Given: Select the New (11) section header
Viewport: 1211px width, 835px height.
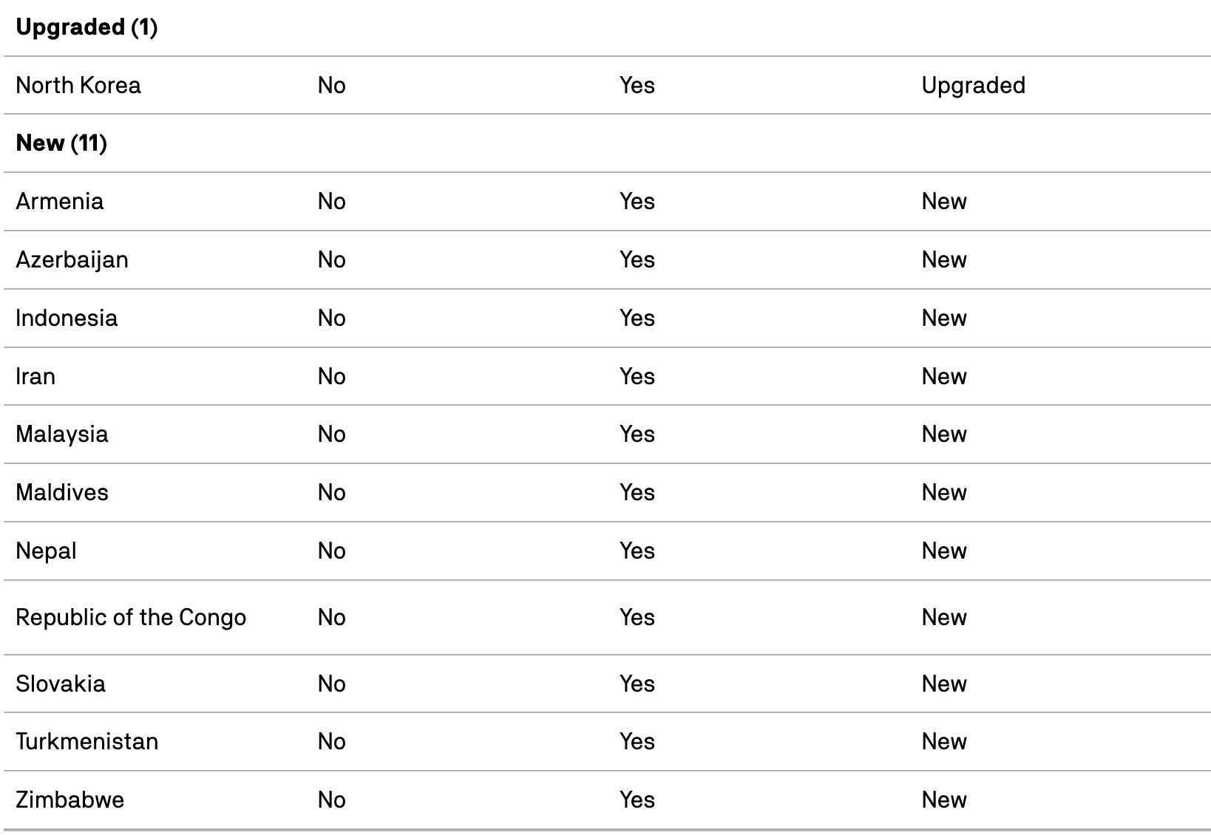Looking at the screenshot, I should (61, 143).
